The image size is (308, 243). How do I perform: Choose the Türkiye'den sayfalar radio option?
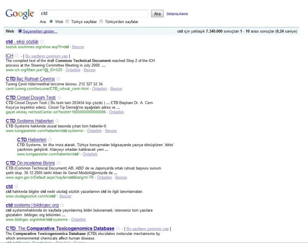click(101, 22)
